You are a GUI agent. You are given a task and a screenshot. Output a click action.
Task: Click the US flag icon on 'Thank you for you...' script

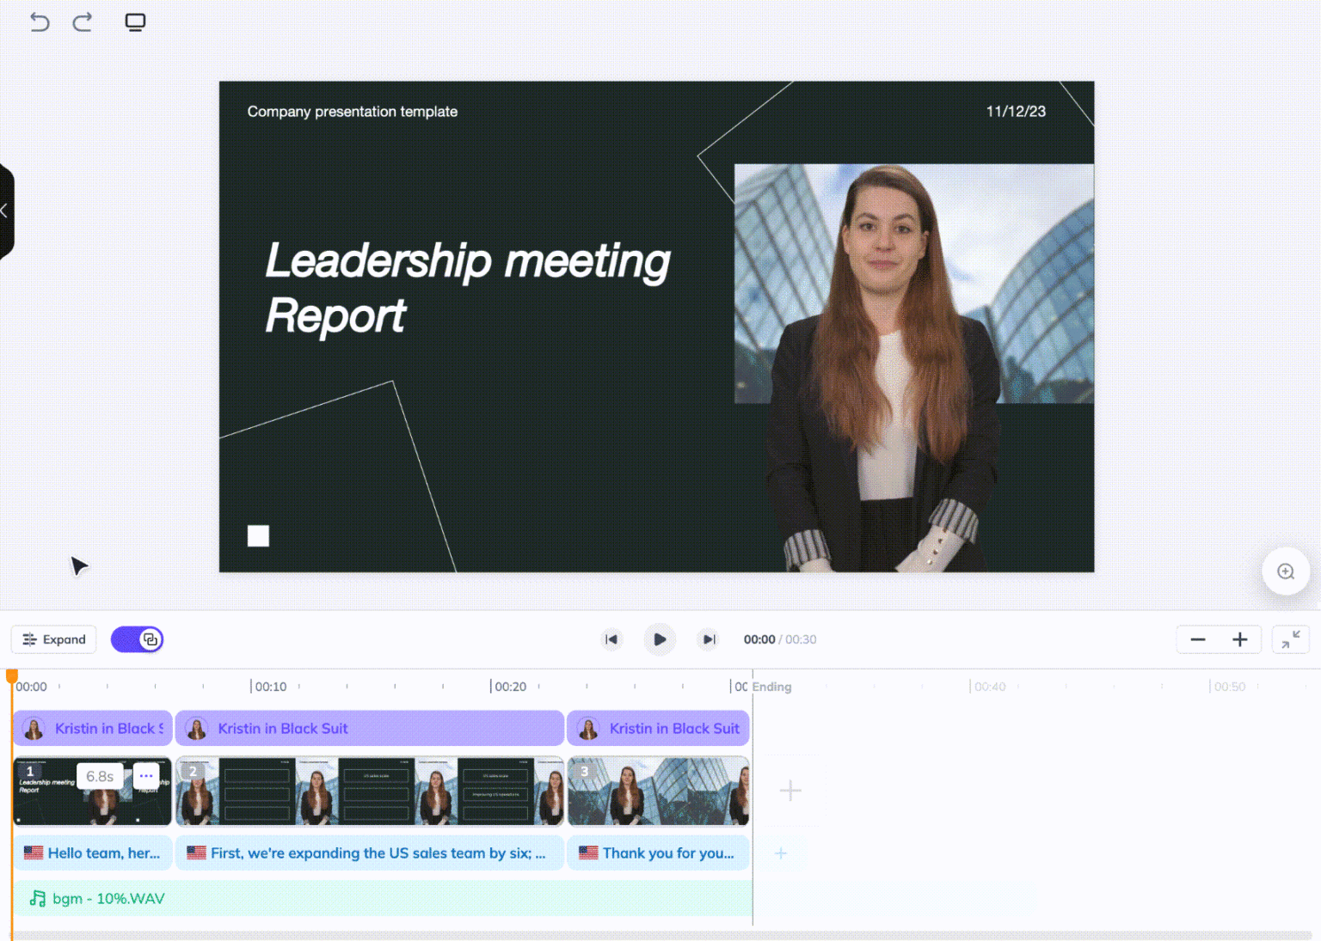pos(588,852)
